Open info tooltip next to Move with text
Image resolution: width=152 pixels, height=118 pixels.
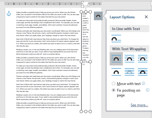pos(144,83)
